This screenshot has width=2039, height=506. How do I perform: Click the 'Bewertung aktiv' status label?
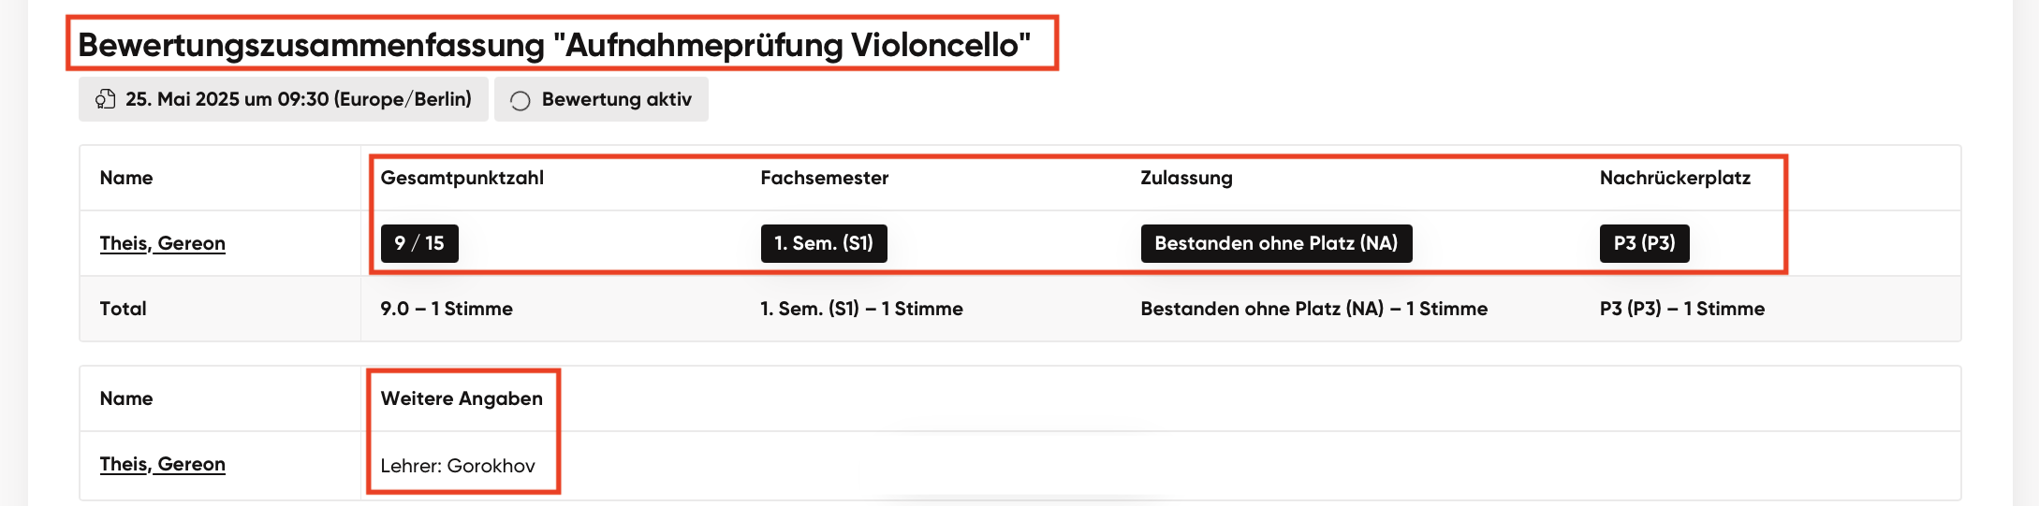point(616,99)
